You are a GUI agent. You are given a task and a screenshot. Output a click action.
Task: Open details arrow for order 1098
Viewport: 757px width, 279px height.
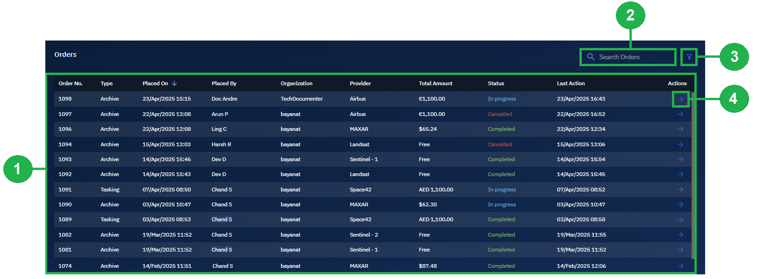point(680,99)
